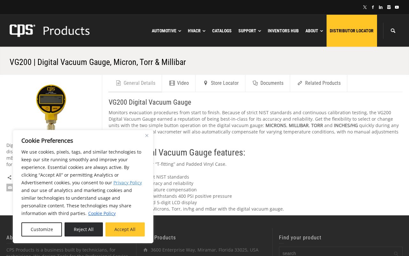Image resolution: width=409 pixels, height=256 pixels.
Task: Expand the About menu
Action: click(x=314, y=31)
